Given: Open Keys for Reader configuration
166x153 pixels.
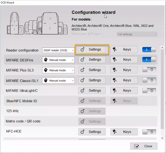Looking at the screenshot, I should click(x=124, y=49).
